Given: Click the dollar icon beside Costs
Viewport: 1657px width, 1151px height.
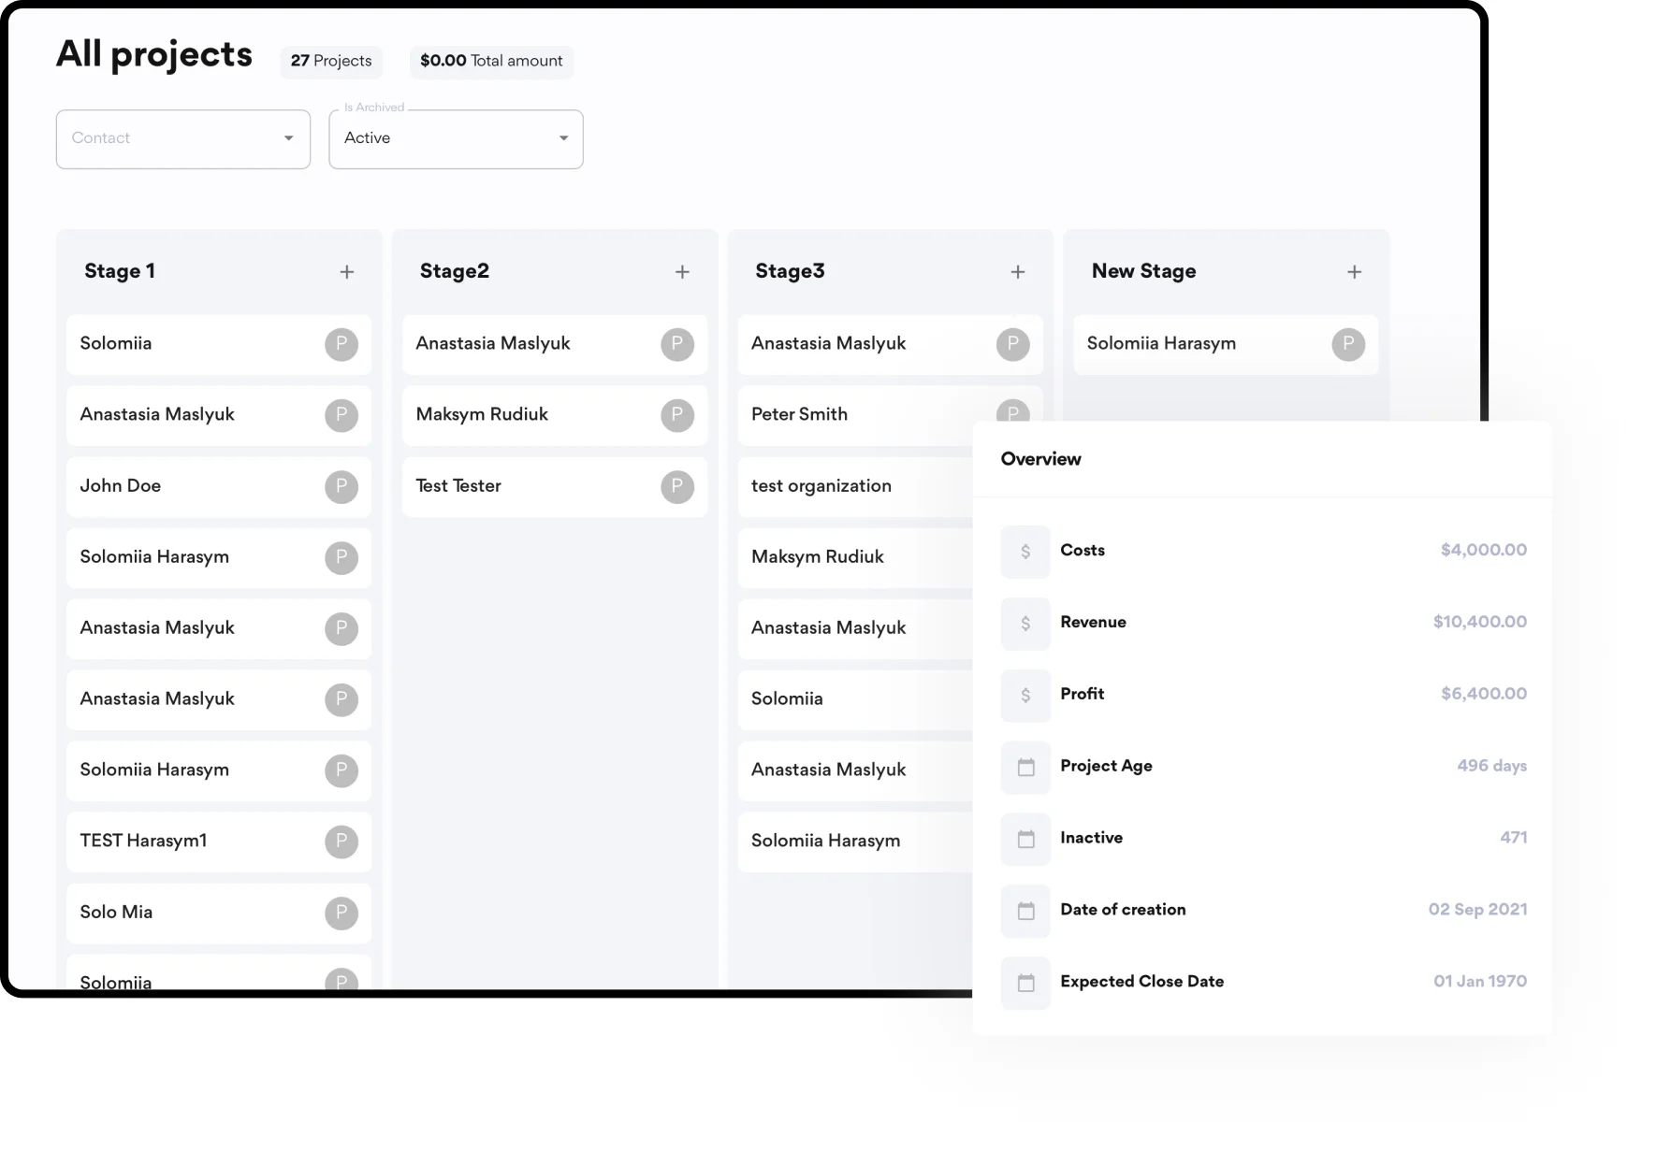Looking at the screenshot, I should point(1025,552).
